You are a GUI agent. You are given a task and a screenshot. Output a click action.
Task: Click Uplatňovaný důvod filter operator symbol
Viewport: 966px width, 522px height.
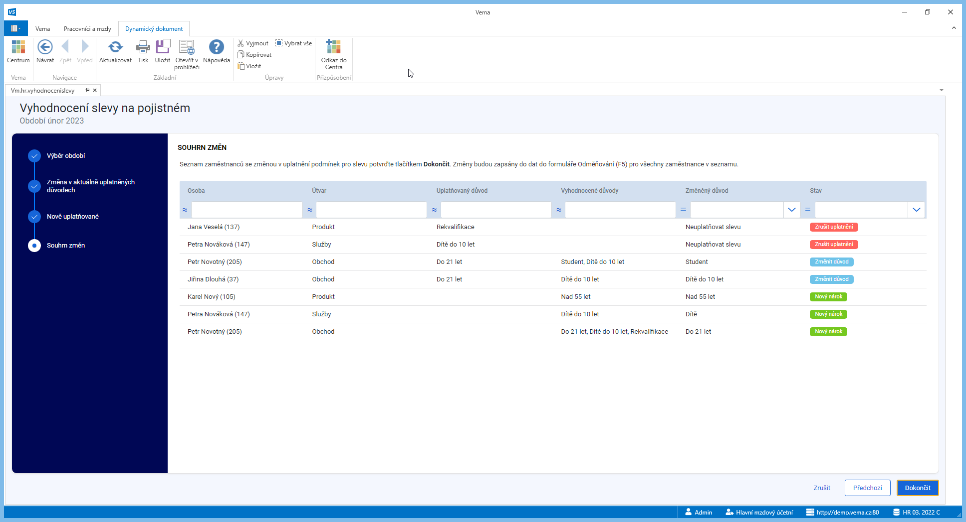click(434, 210)
